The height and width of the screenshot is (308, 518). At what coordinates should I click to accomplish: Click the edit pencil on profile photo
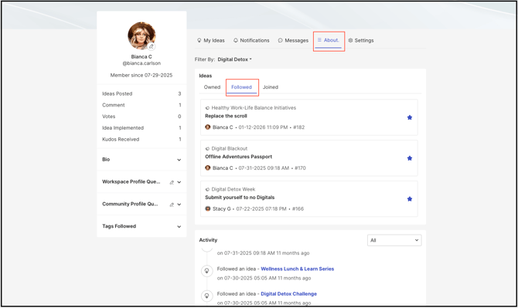[152, 46]
